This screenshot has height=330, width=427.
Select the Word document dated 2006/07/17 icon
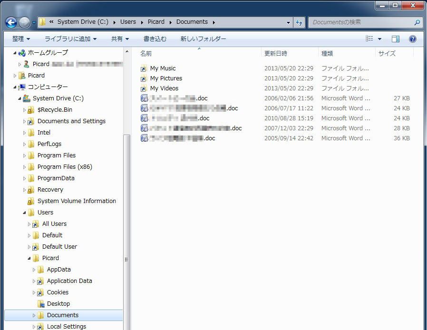pos(145,108)
